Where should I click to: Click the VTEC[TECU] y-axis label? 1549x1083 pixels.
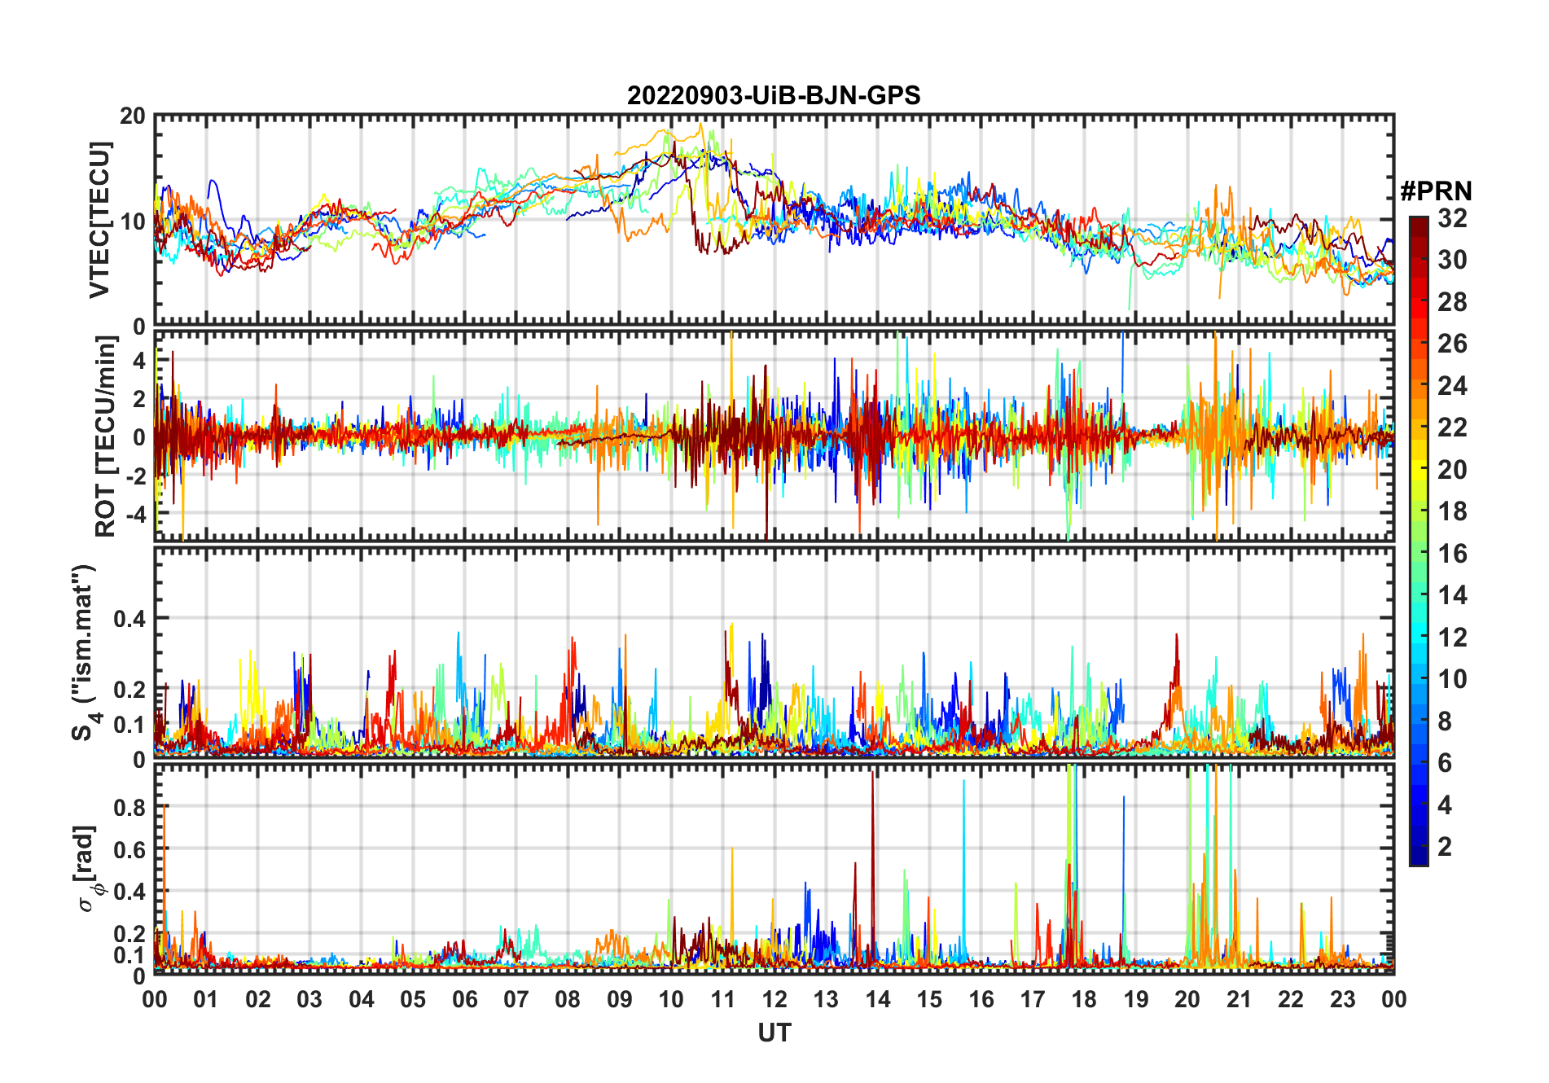pyautogui.click(x=99, y=220)
